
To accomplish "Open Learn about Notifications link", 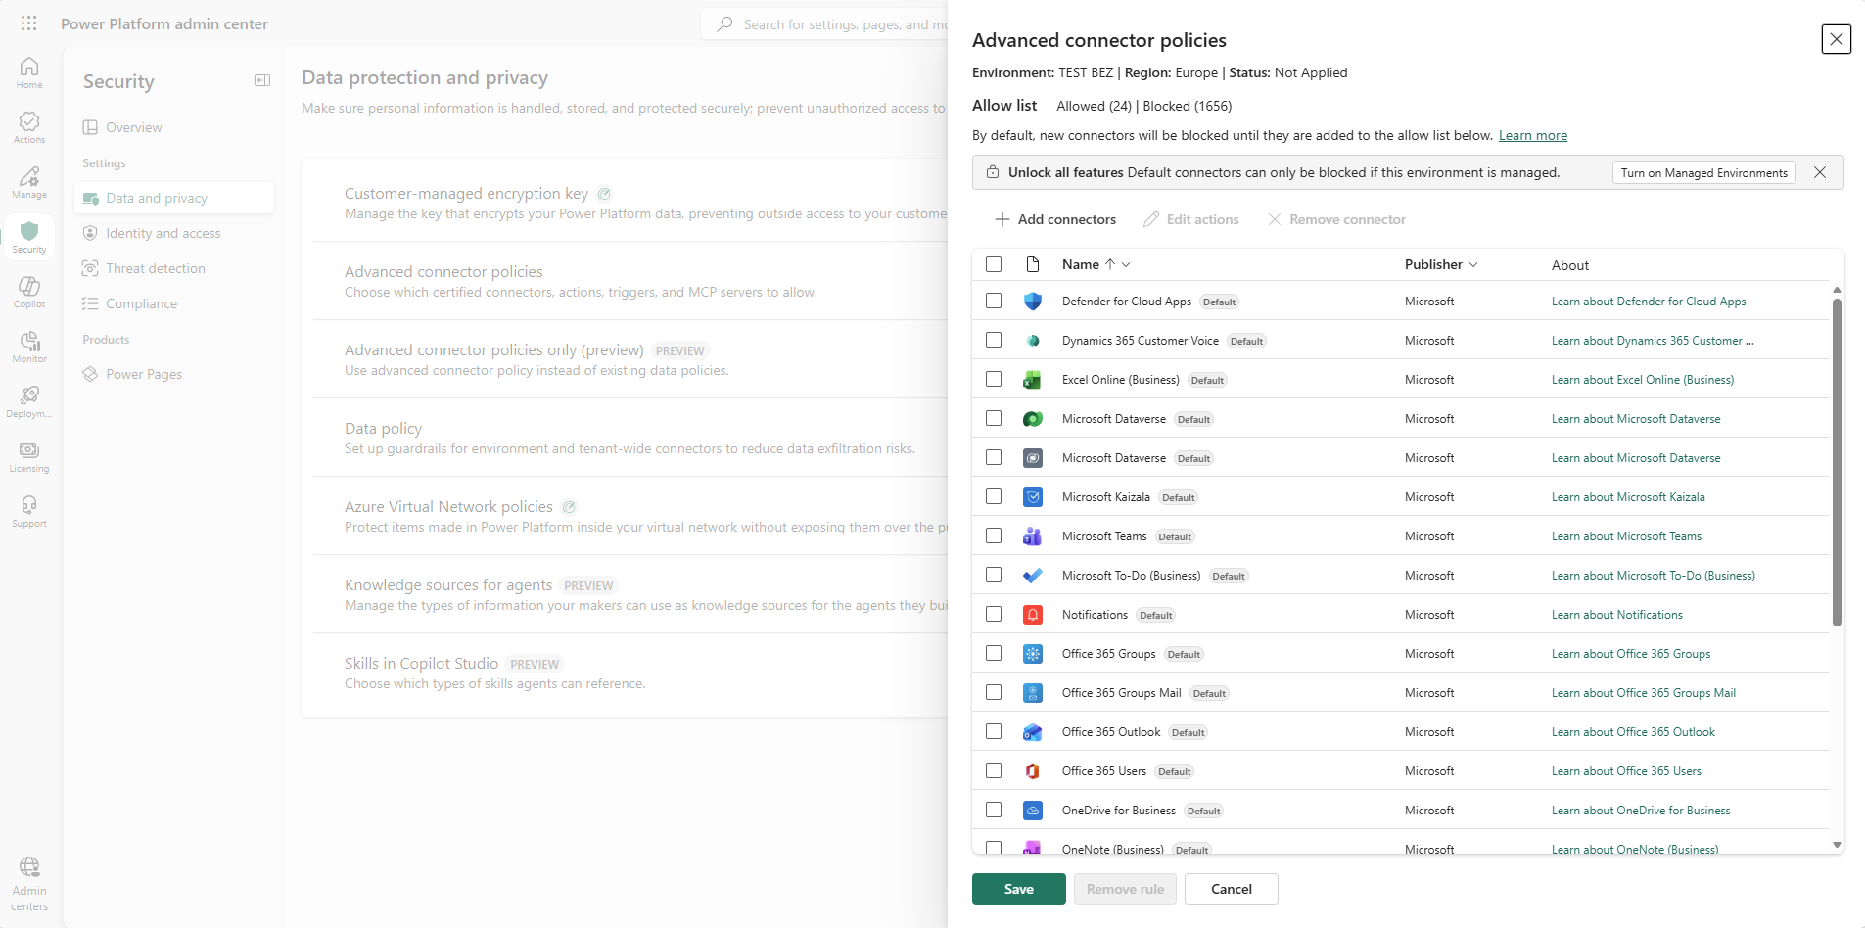I will tap(1617, 615).
